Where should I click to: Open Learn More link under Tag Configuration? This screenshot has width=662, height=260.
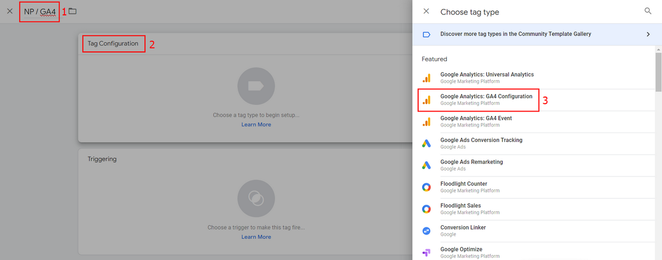256,125
